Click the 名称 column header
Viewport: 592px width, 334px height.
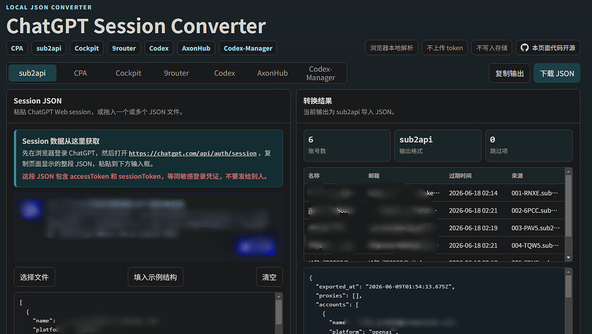point(314,176)
